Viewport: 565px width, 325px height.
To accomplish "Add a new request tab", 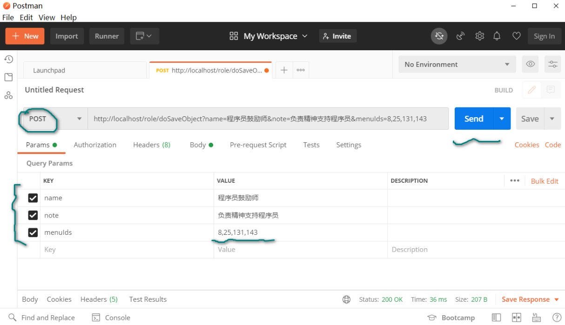I will tap(284, 70).
